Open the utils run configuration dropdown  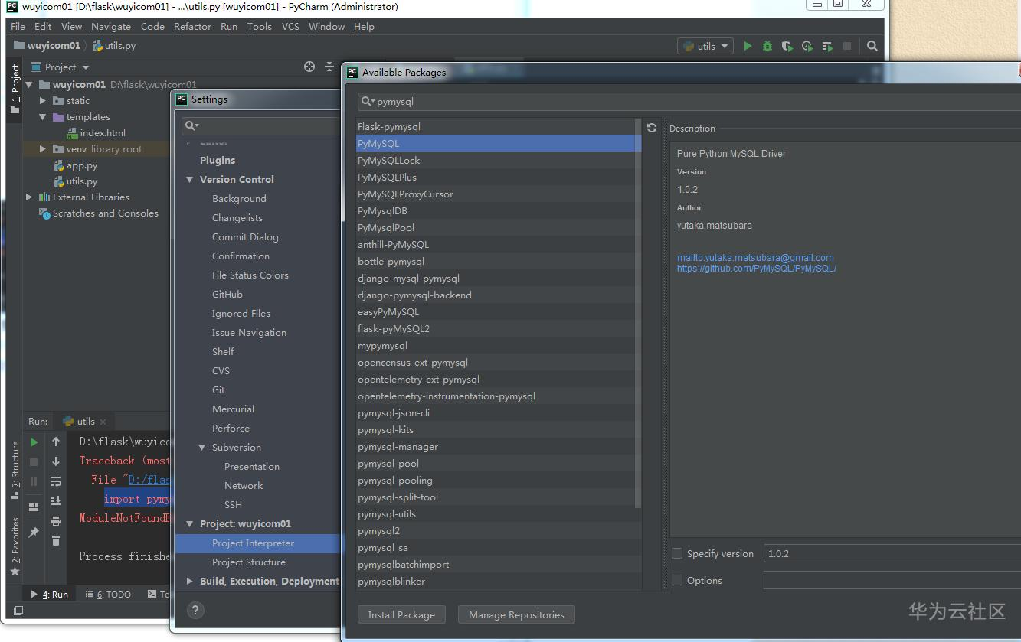tap(705, 46)
